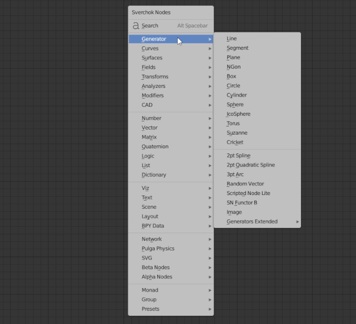This screenshot has width=356, height=324.
Task: Open the Generator submenu
Action: tap(171, 39)
